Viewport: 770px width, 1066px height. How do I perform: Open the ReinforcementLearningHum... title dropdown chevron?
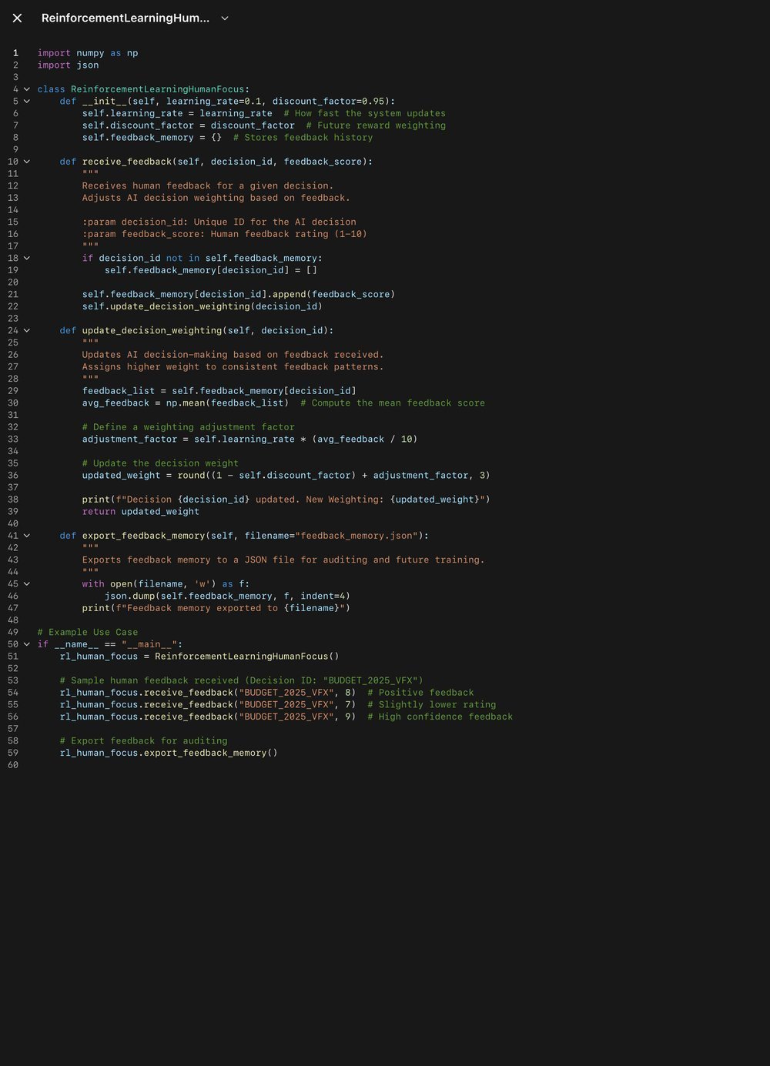(x=225, y=18)
